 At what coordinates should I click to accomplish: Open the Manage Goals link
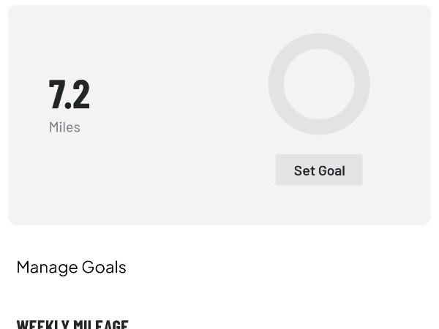click(71, 267)
